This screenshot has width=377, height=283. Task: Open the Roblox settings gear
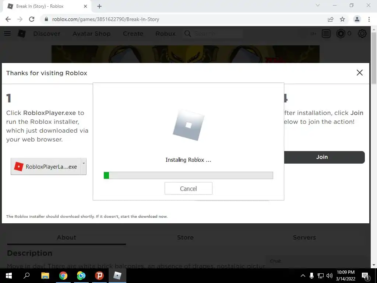coord(362,34)
